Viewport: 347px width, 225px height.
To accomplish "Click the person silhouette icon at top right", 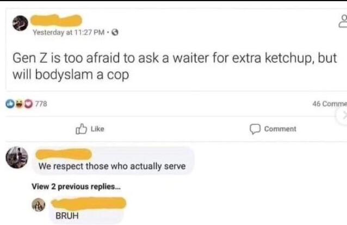I will pos(343,21).
